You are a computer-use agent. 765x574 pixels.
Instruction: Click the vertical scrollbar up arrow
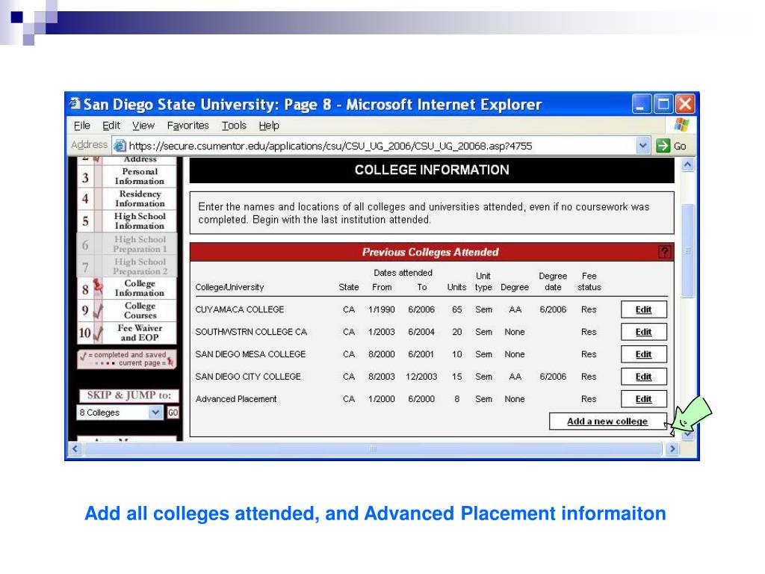tap(687, 165)
